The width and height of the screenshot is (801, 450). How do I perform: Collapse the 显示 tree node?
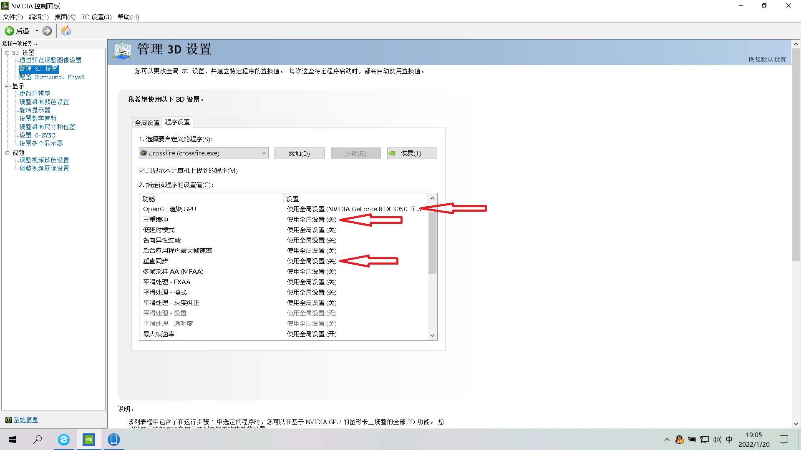point(7,86)
